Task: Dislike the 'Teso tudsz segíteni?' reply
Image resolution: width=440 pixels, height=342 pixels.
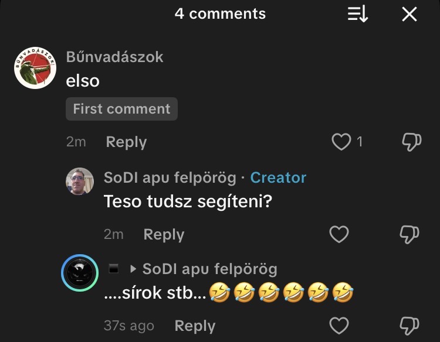Action: [410, 234]
